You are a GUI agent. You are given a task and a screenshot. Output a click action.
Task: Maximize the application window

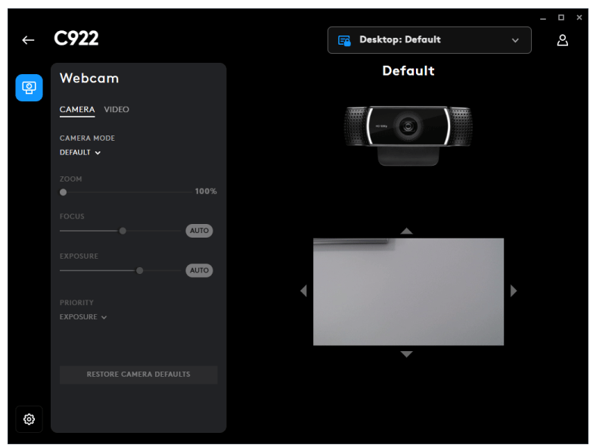tap(561, 17)
